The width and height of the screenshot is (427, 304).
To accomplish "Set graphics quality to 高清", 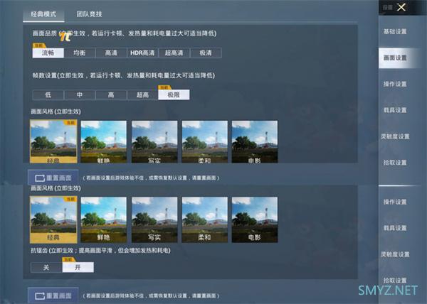I will pos(111,53).
